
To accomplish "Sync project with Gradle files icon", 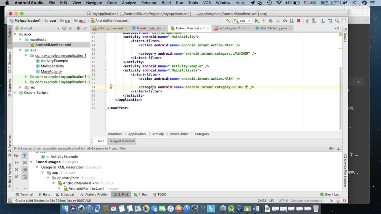I will pyautogui.click(x=307, y=21).
